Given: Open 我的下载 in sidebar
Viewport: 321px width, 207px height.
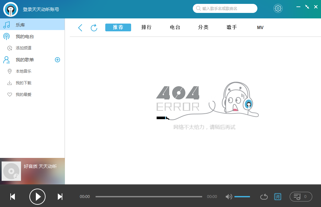Looking at the screenshot, I should 24,83.
